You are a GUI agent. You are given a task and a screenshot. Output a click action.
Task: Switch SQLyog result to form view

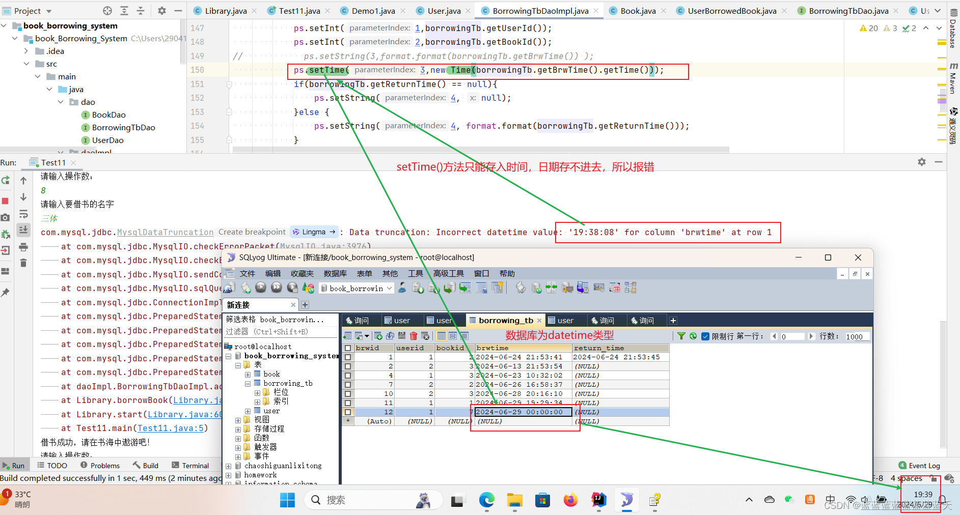[453, 336]
